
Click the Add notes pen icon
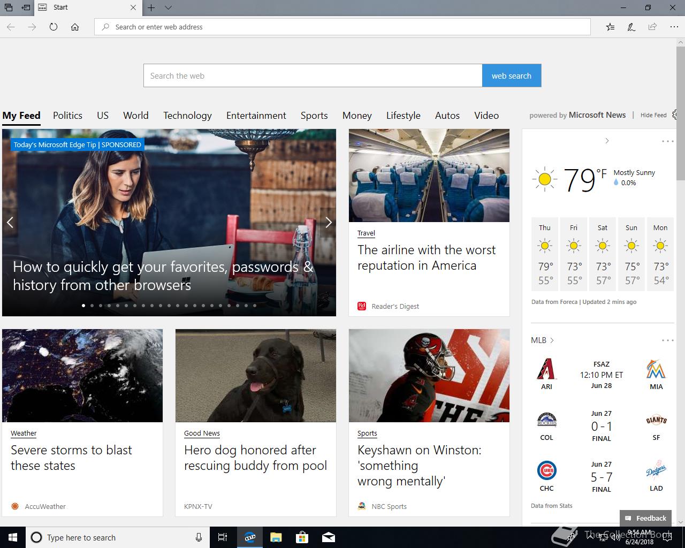click(631, 27)
